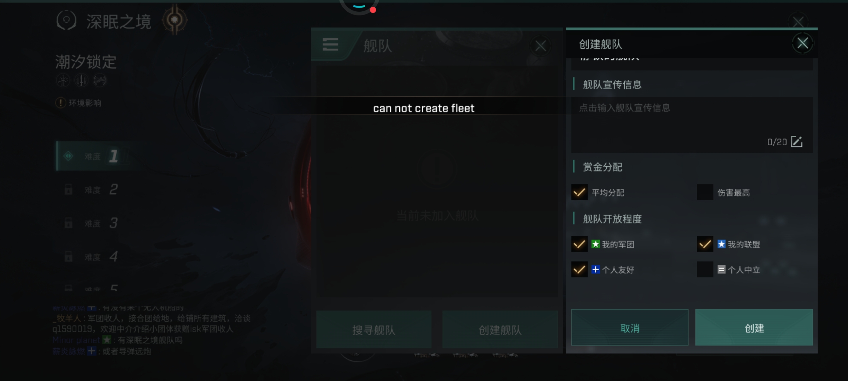Click the 创建 confirm button
848x381 pixels.
[754, 327]
